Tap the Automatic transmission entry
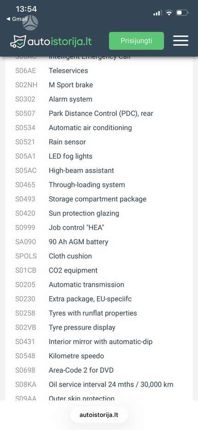198x430 pixels. (87, 285)
